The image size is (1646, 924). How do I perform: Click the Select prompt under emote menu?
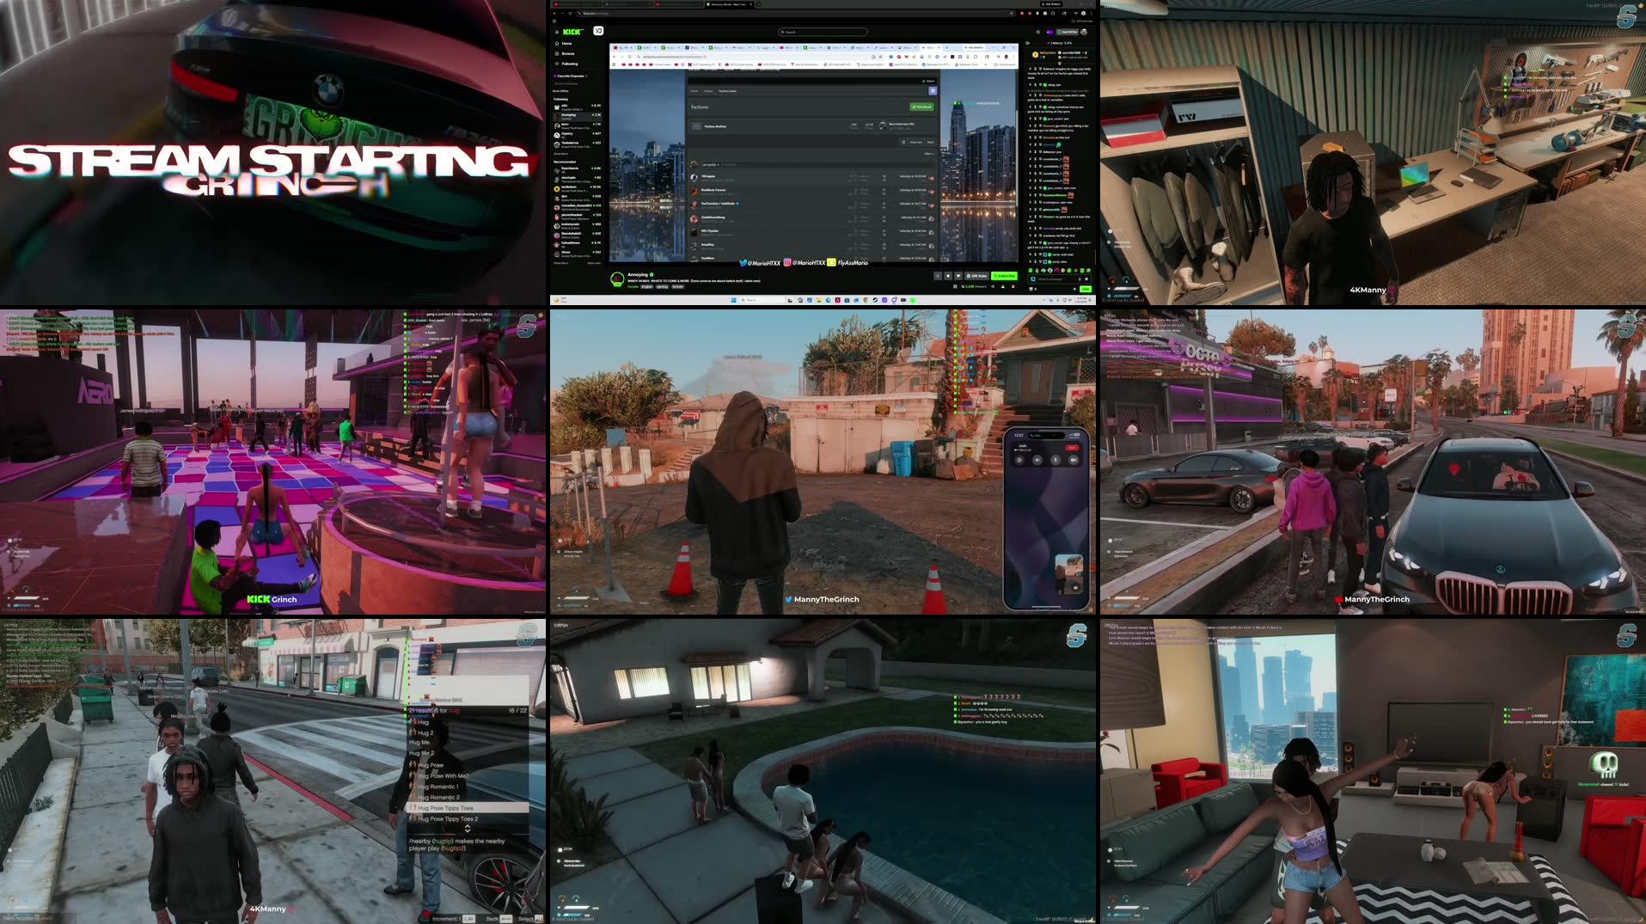click(530, 918)
